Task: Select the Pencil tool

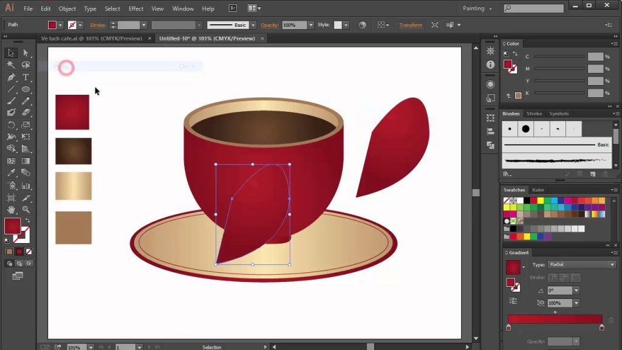Action: (26, 101)
